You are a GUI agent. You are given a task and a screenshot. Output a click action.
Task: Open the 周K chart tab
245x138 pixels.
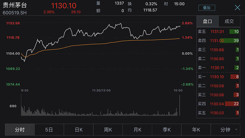click(108, 130)
